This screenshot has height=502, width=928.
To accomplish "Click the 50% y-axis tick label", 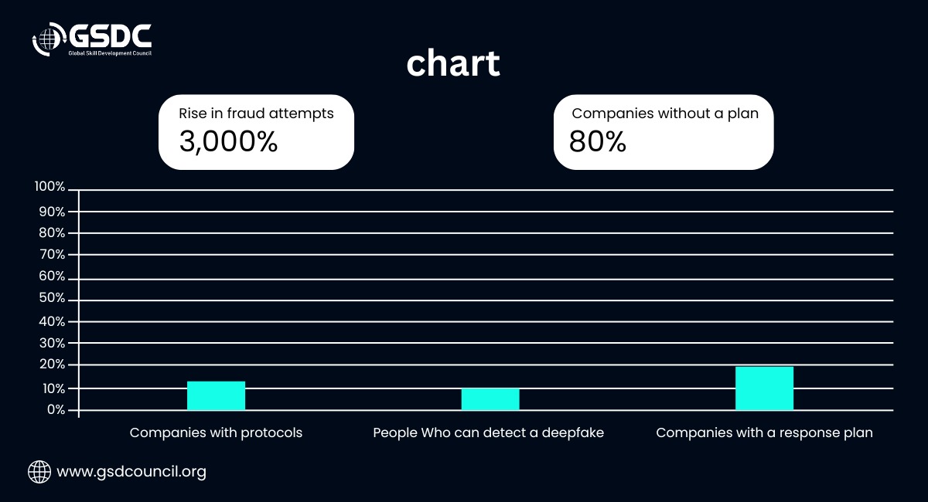I will point(52,299).
